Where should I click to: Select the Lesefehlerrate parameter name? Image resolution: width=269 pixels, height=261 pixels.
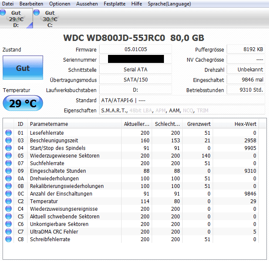47,133
